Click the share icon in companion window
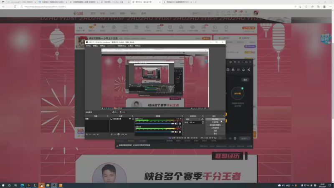The image size is (334, 188). pos(248,70)
